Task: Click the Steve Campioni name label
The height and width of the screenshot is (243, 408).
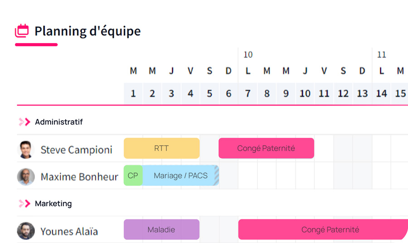Action: [76, 150]
